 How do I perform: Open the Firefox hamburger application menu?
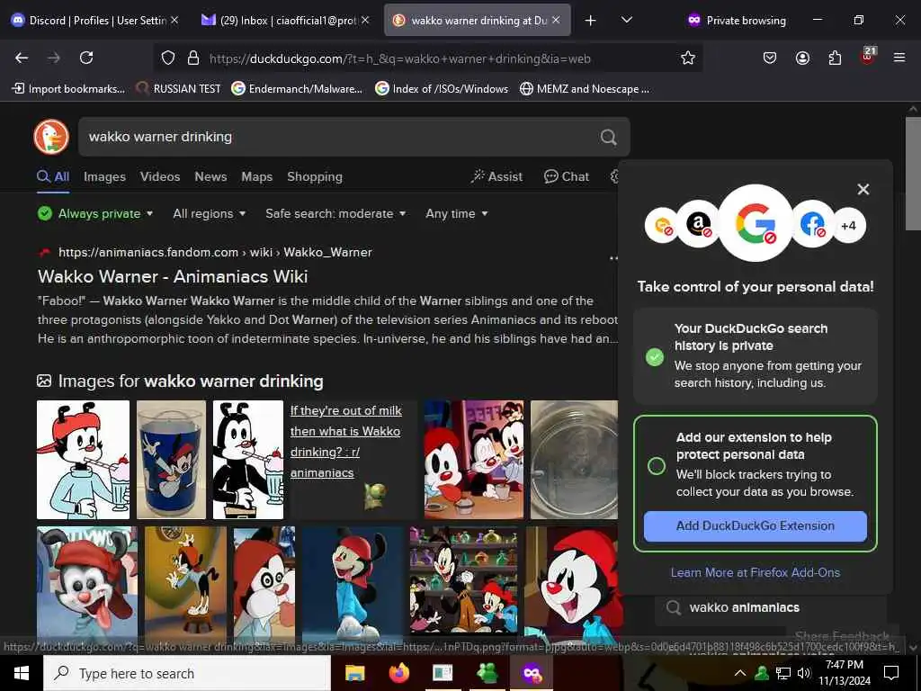[x=899, y=58]
